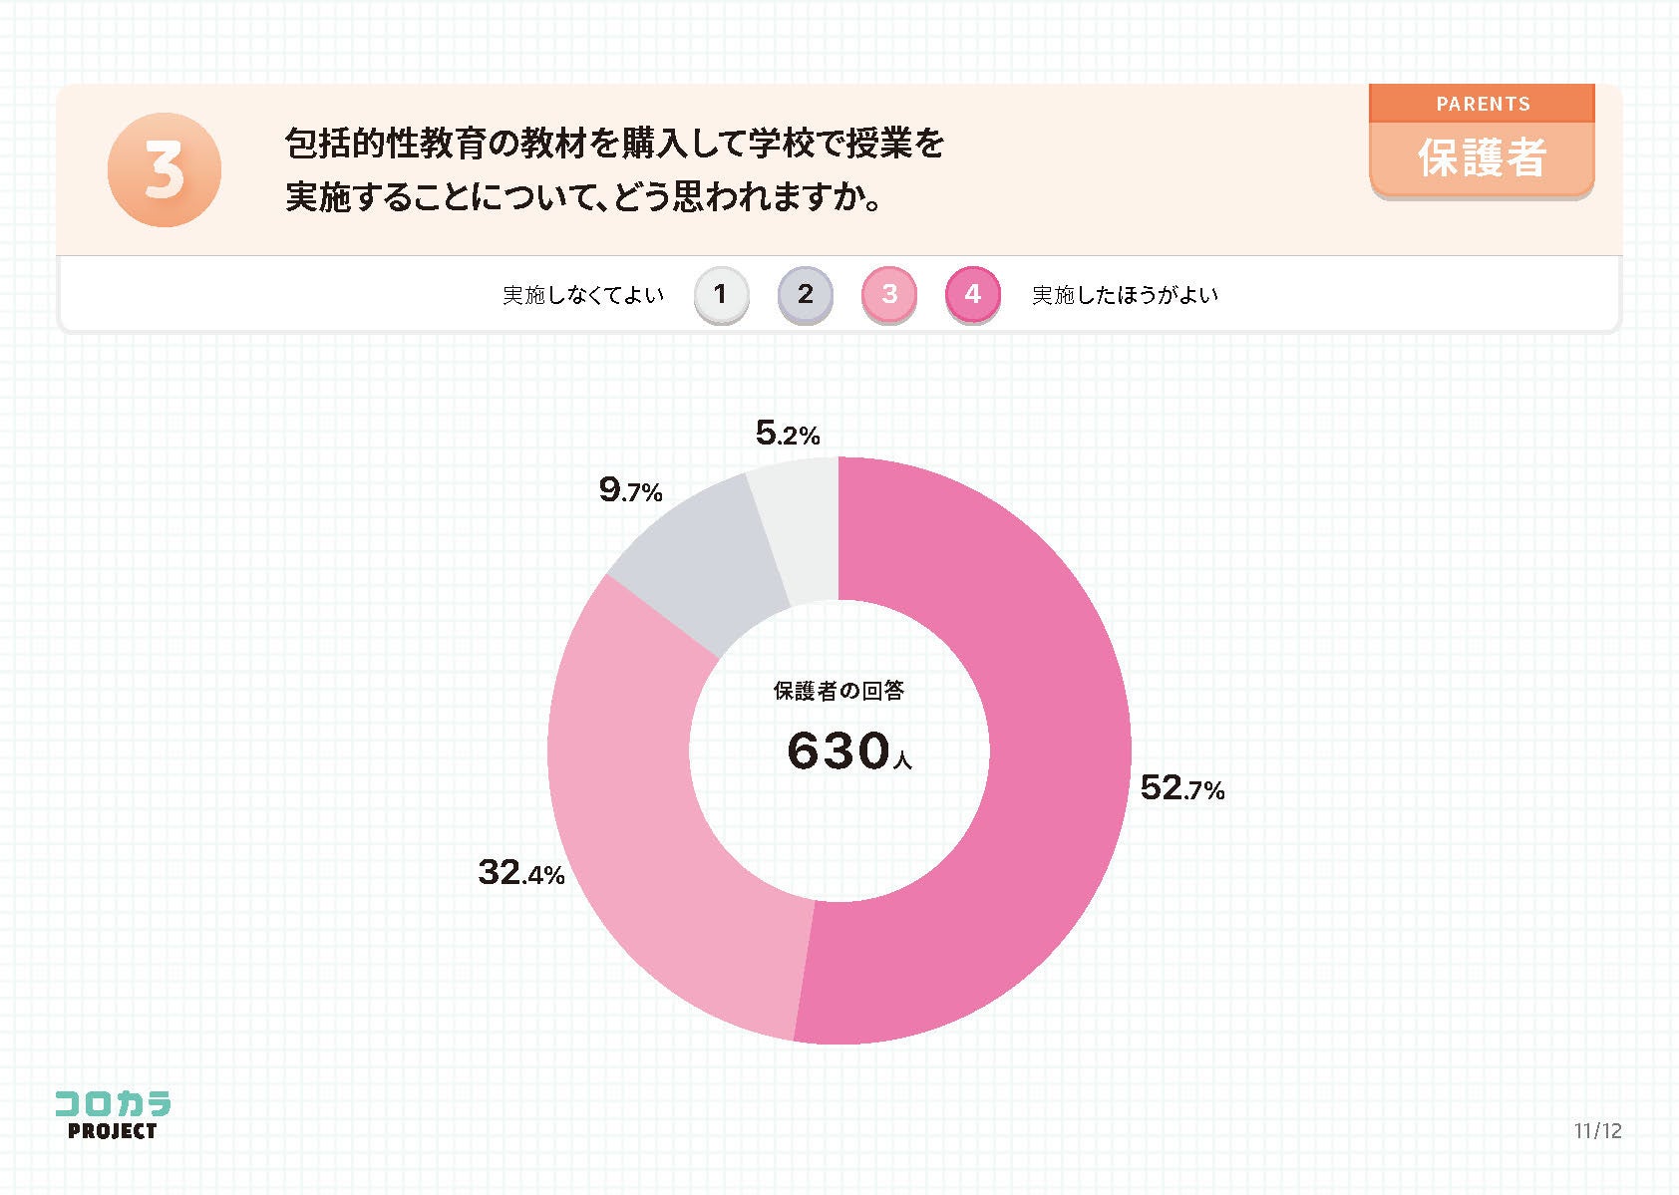Click the 保護者 badge
1679x1195 pixels.
pyautogui.click(x=1482, y=158)
